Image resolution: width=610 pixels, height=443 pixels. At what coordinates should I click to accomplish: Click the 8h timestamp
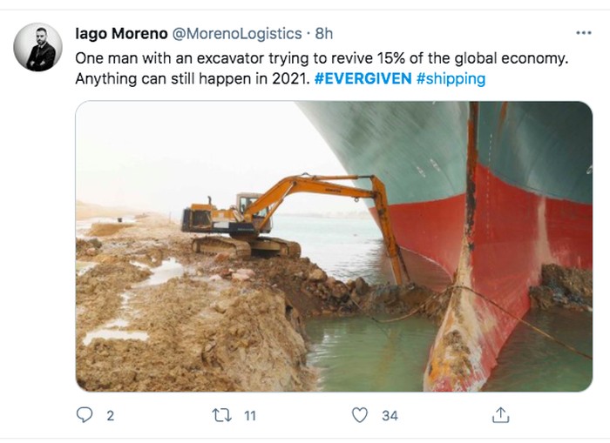[x=324, y=34]
